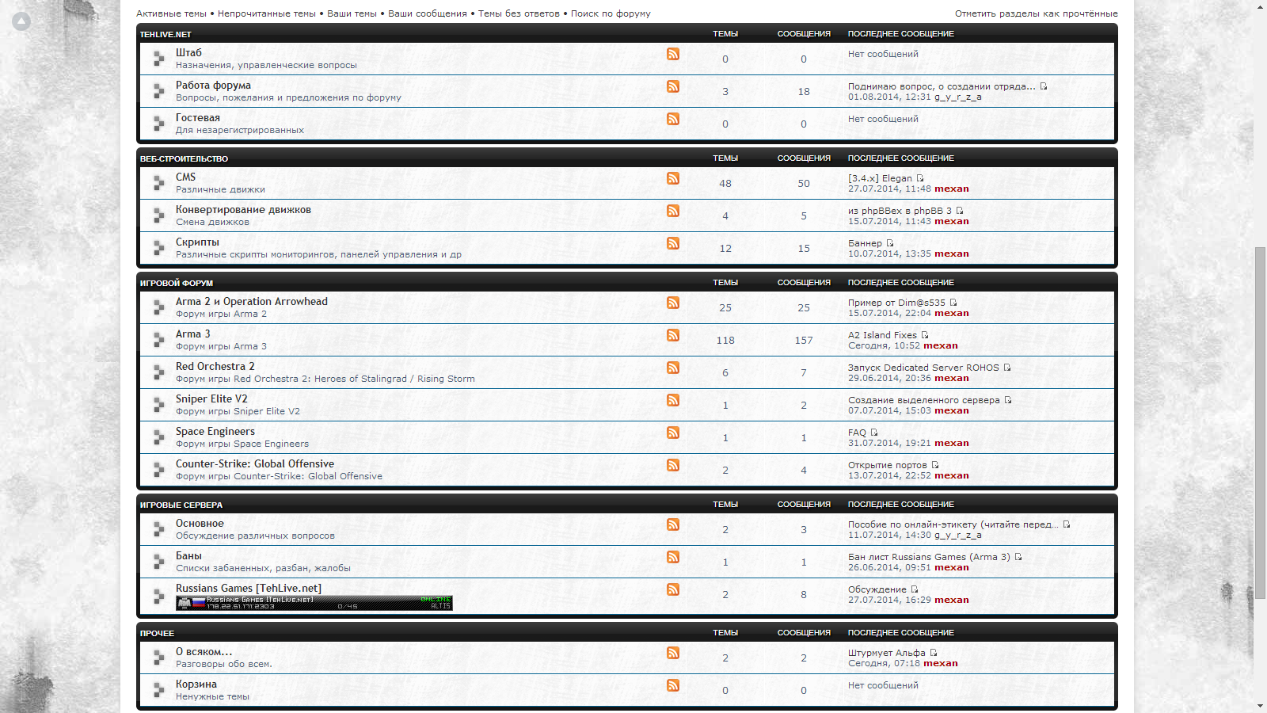Open last post Пособие по онлайн-этикету
The width and height of the screenshot is (1267, 713).
point(953,524)
